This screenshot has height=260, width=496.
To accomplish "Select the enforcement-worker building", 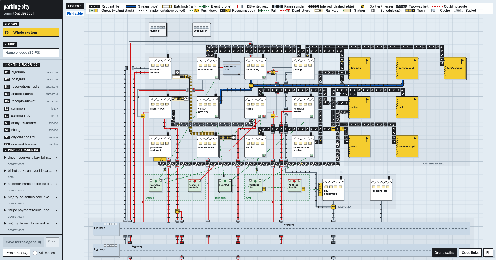I will click(x=303, y=146).
